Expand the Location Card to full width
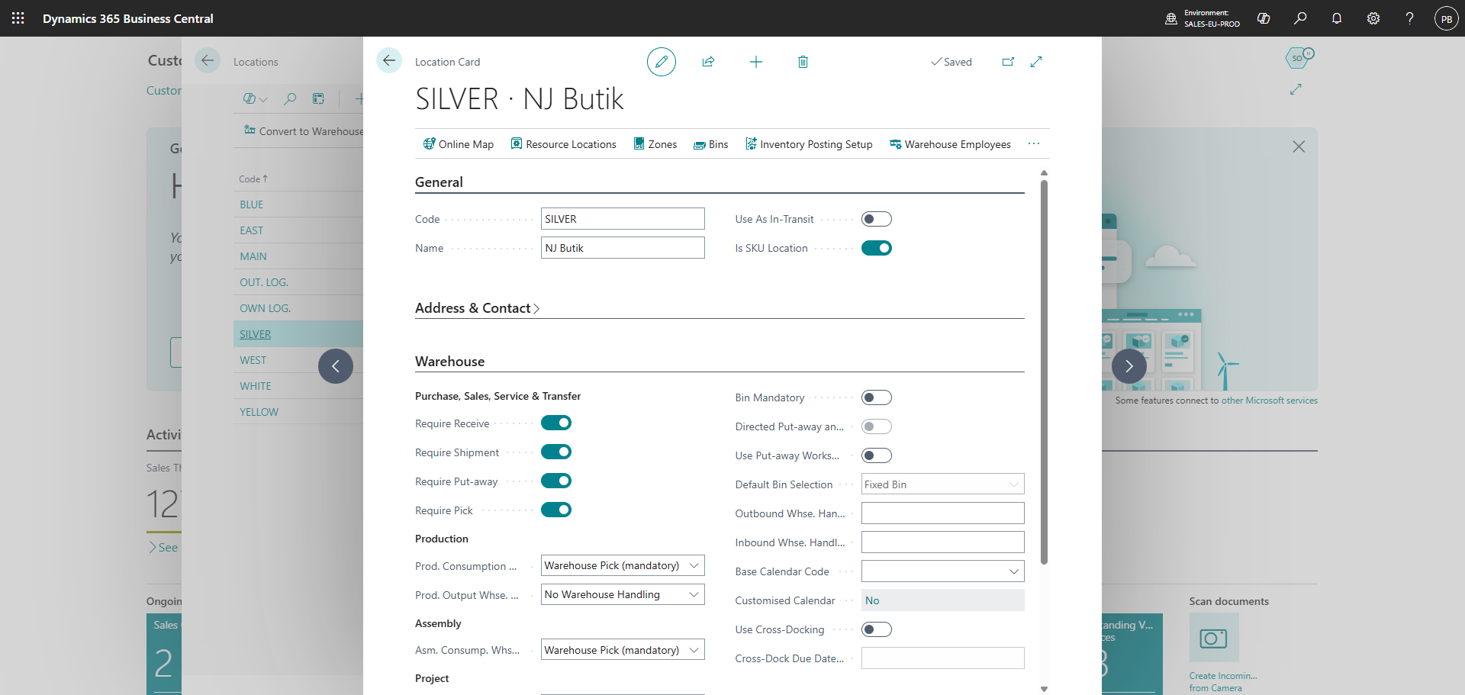 [1036, 62]
